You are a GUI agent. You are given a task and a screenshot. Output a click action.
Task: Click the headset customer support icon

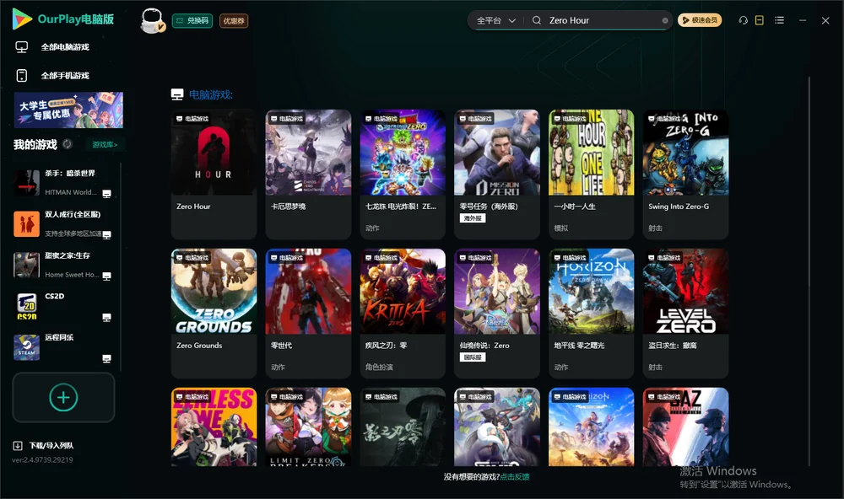tap(744, 20)
